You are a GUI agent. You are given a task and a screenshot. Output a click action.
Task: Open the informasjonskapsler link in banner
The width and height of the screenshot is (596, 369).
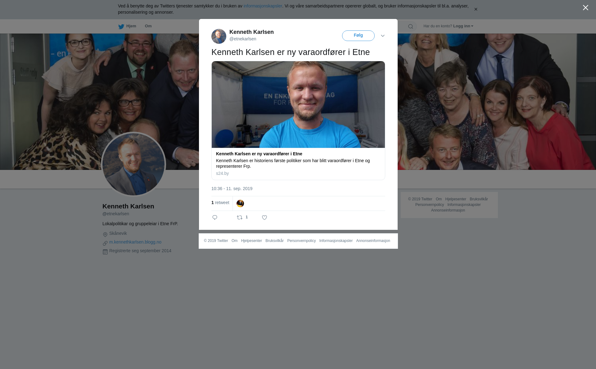263,6
